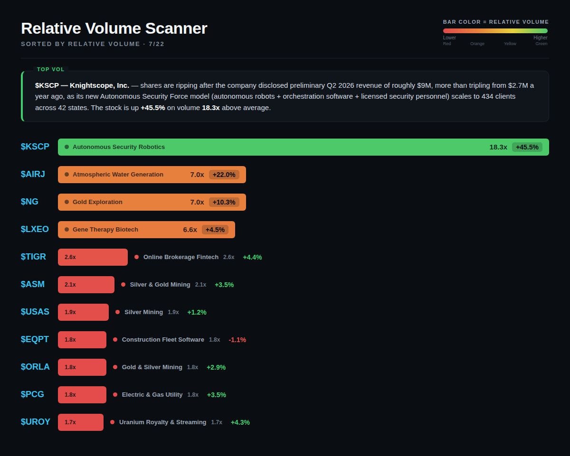Click the +4.5% badge on the LXEO bar
The height and width of the screenshot is (456, 570).
point(215,230)
